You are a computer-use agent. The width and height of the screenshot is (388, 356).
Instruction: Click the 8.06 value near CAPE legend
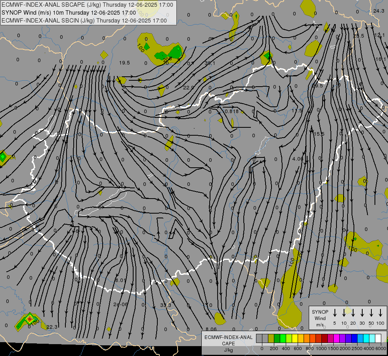211,329
